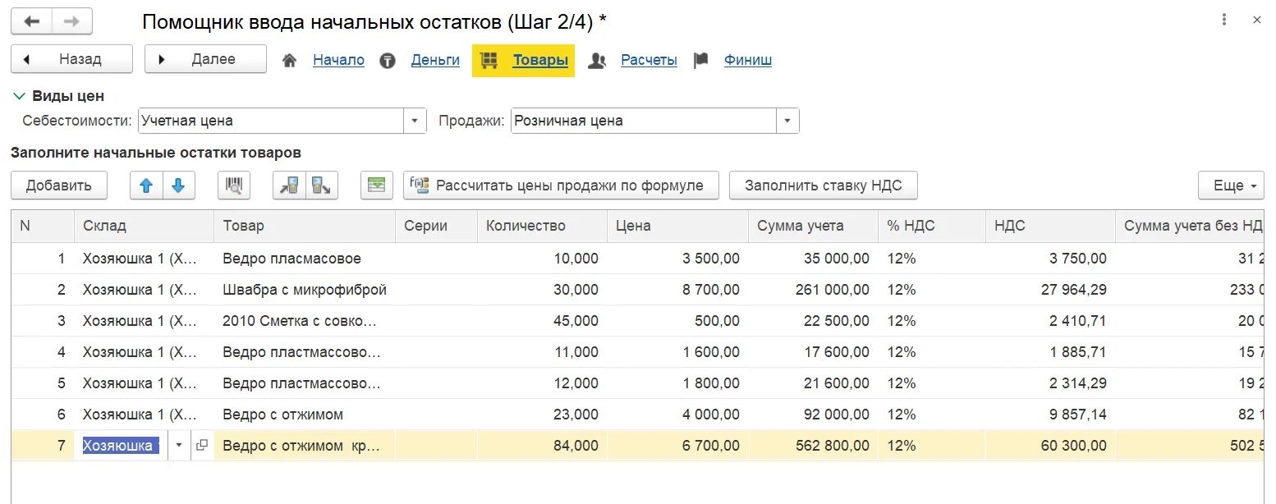The image size is (1276, 504).
Task: Click the Товар column header
Action: tap(304, 226)
